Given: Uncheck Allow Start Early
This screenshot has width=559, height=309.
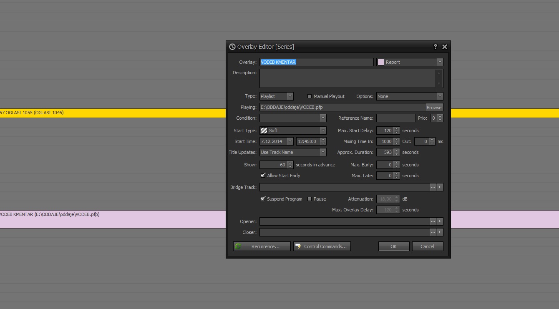Looking at the screenshot, I should [x=263, y=176].
